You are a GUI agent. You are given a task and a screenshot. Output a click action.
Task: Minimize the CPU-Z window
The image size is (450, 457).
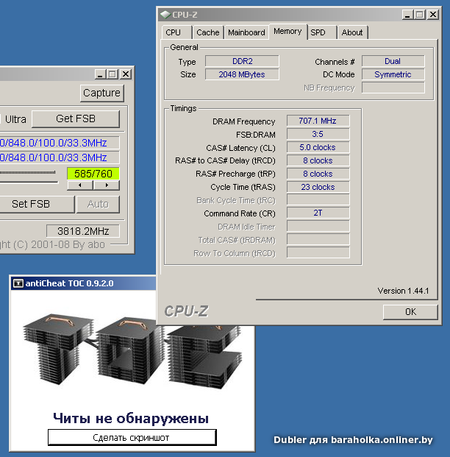[x=408, y=15]
